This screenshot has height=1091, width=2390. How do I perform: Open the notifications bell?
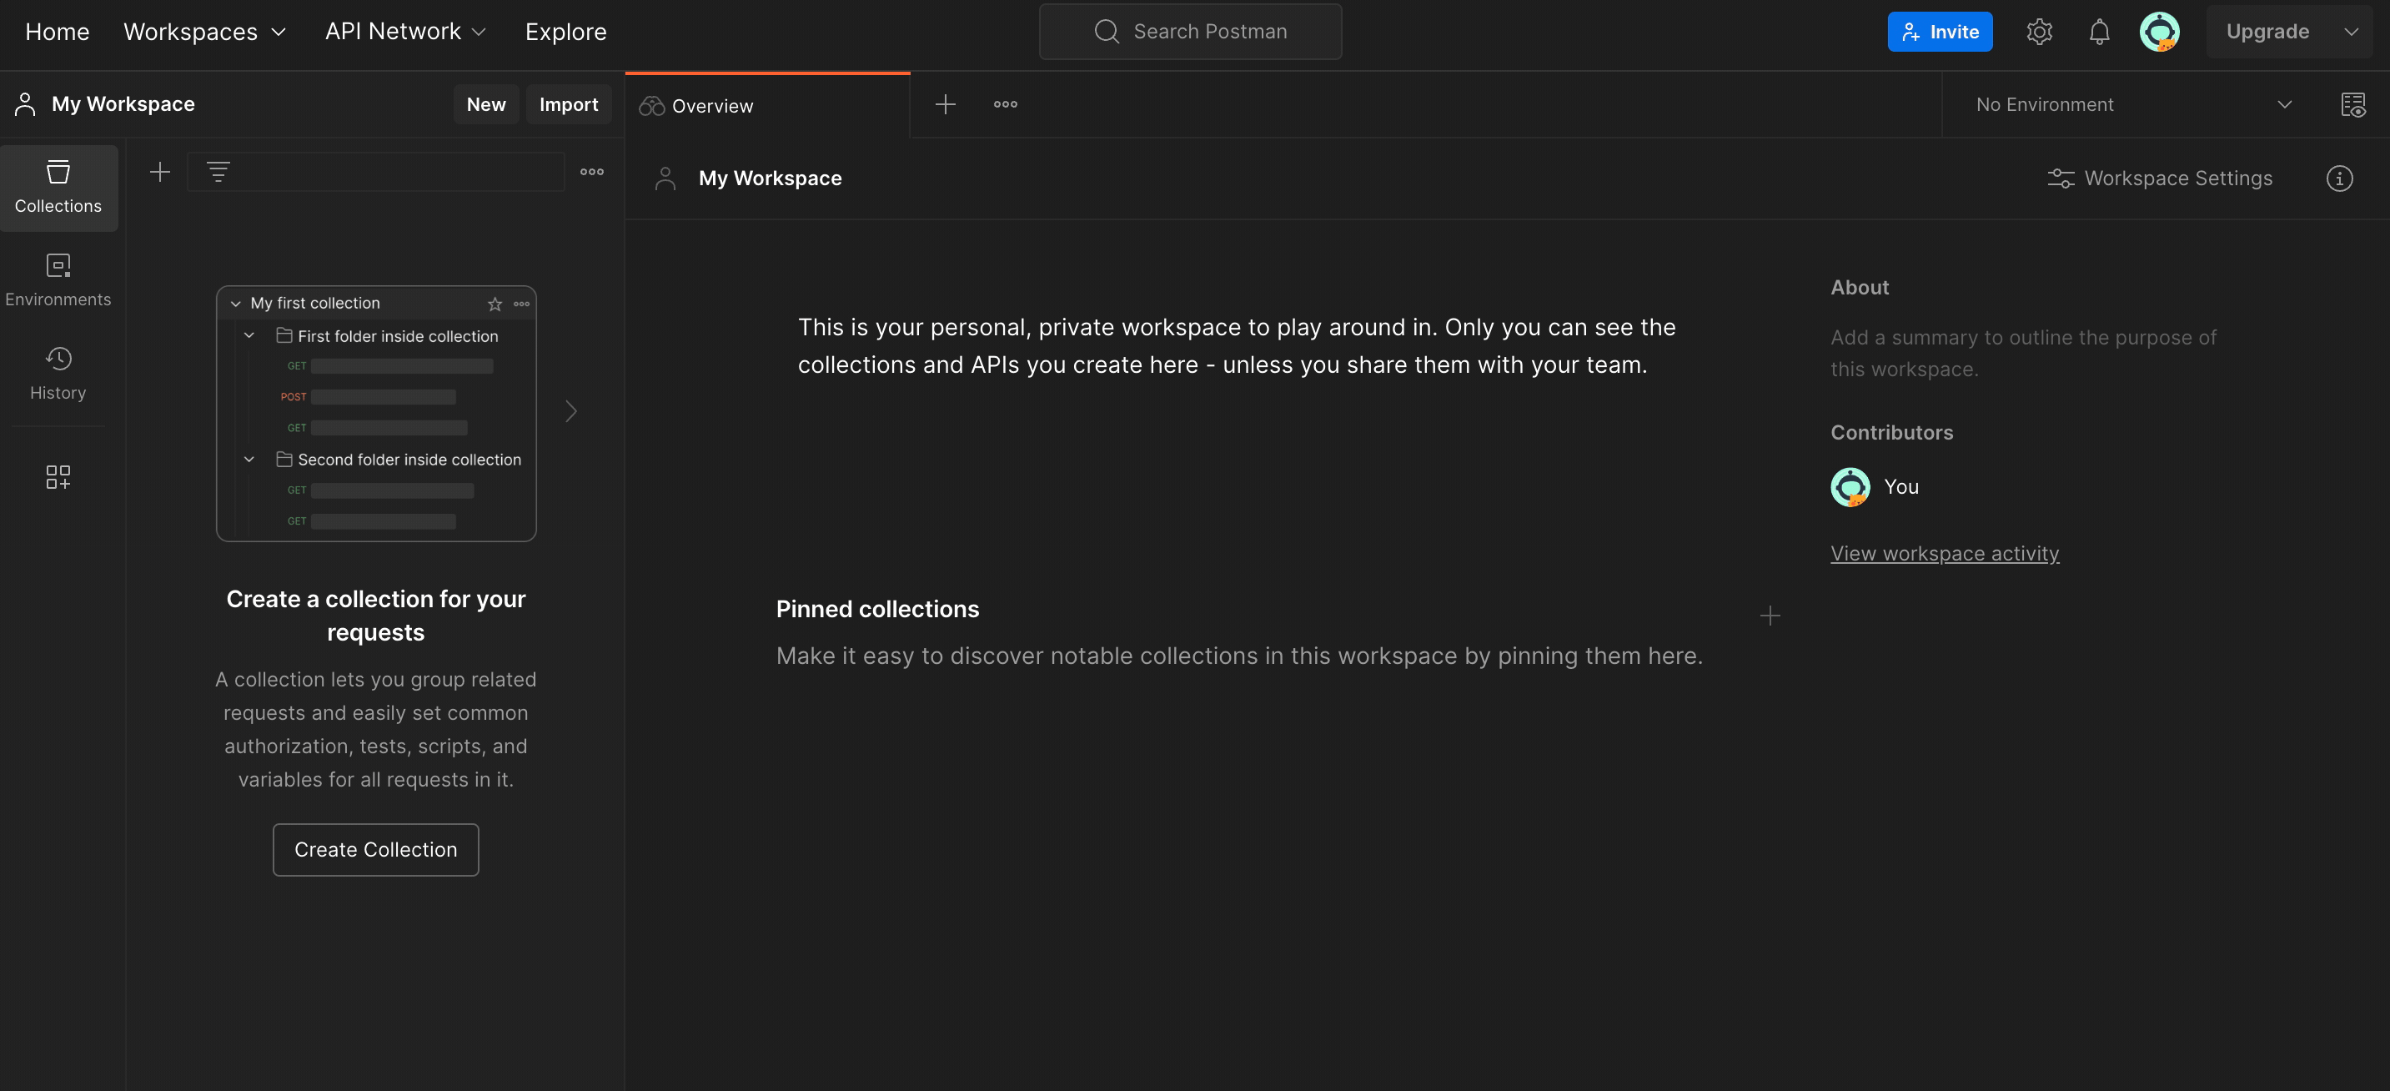point(2099,32)
